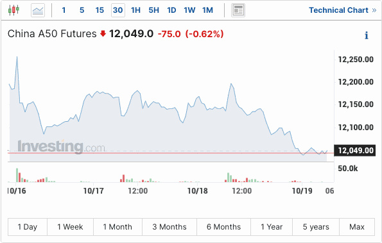Select the 5H interval
Viewport: 382px width, 243px height.
[x=153, y=10]
